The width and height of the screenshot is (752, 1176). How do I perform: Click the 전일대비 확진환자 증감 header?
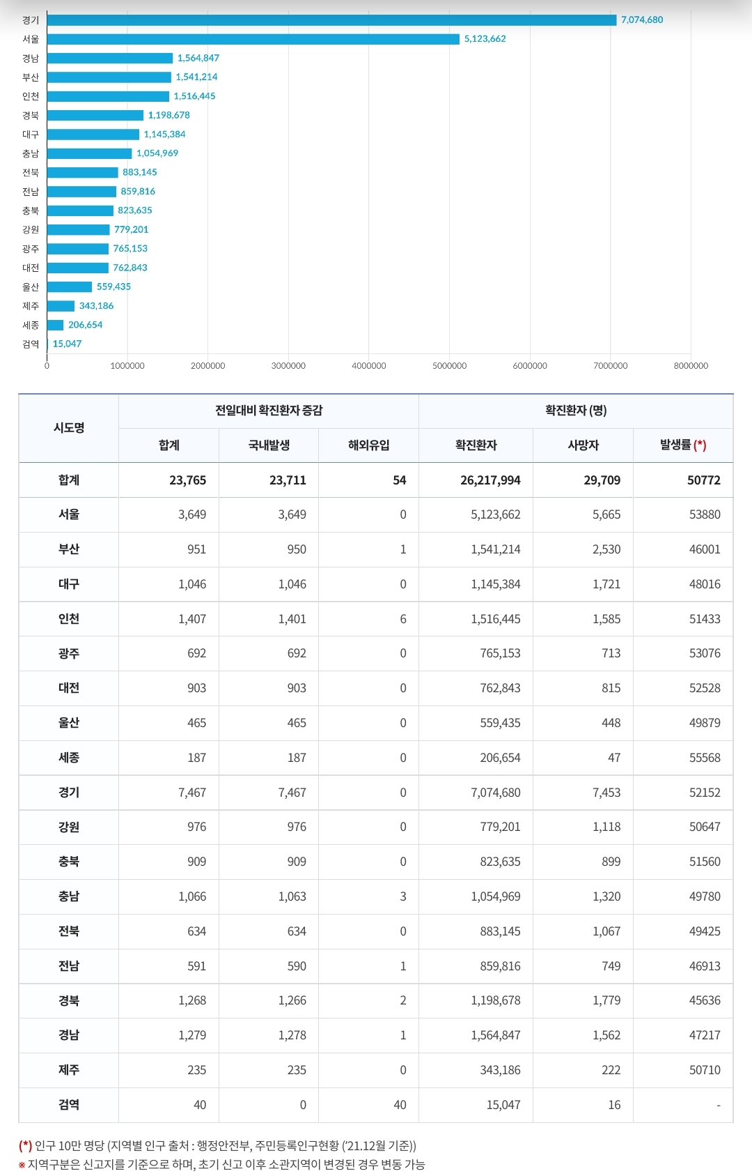[269, 411]
